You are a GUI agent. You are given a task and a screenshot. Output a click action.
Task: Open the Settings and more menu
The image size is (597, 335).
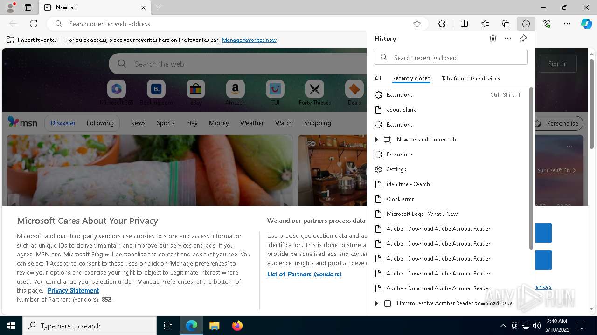pos(567,24)
